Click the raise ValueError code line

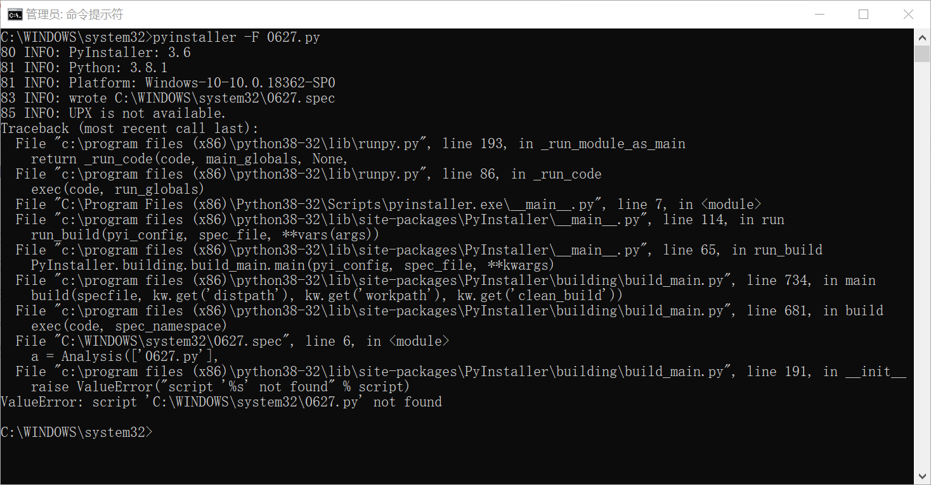[x=221, y=387]
